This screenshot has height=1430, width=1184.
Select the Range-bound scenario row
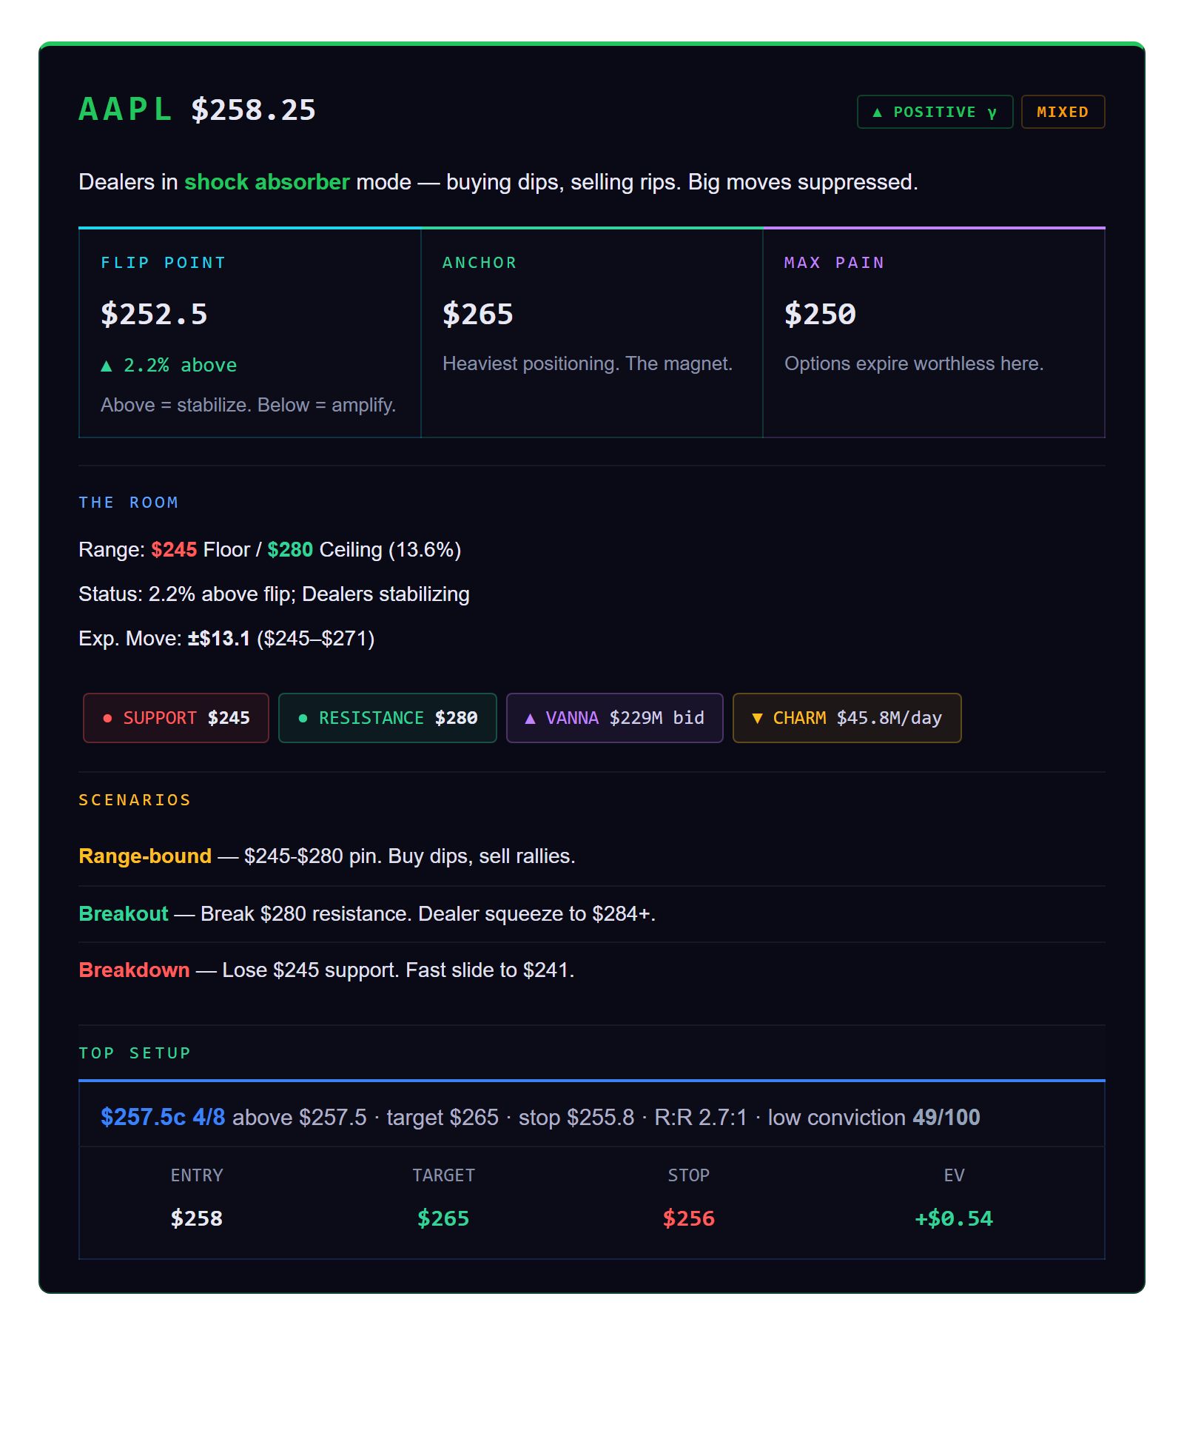(592, 856)
